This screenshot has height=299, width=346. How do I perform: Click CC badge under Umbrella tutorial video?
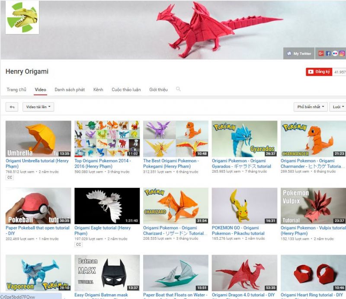point(10,178)
